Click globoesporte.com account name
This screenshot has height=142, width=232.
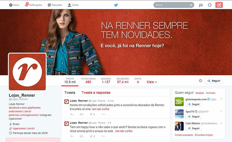(x=196, y=99)
